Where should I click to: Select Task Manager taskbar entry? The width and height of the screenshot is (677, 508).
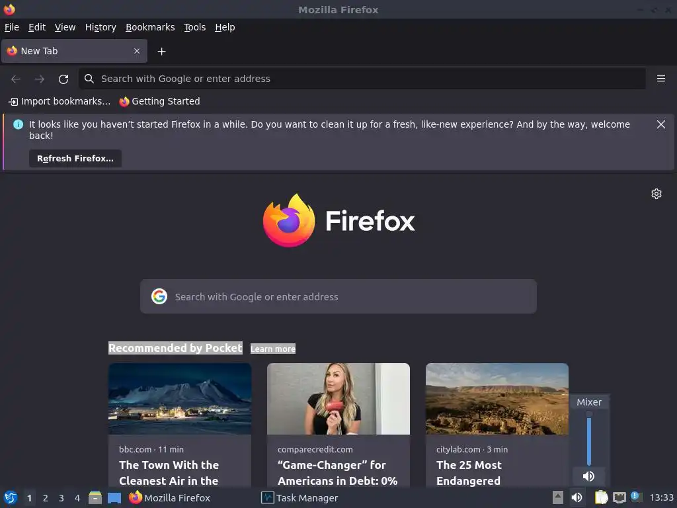pos(299,497)
